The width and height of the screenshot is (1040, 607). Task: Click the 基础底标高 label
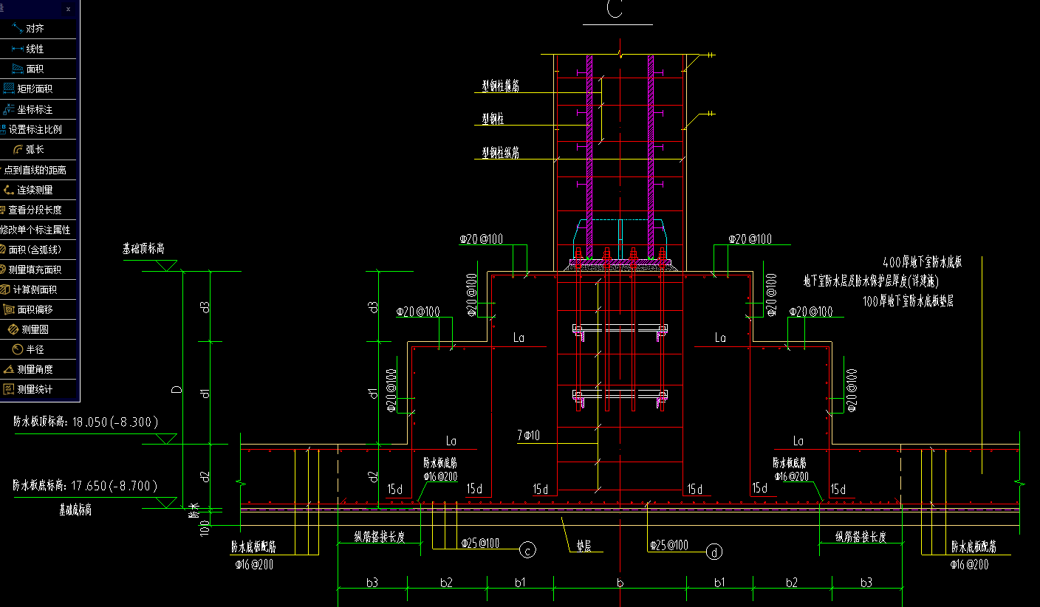click(x=76, y=510)
